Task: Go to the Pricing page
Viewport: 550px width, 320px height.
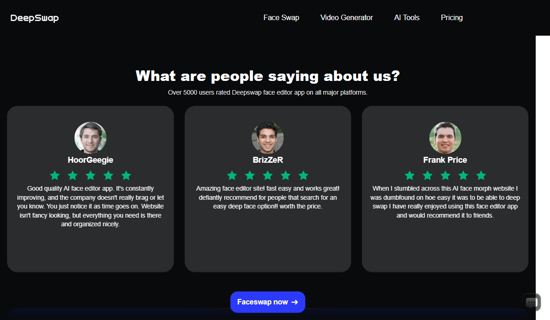Action: (x=452, y=18)
